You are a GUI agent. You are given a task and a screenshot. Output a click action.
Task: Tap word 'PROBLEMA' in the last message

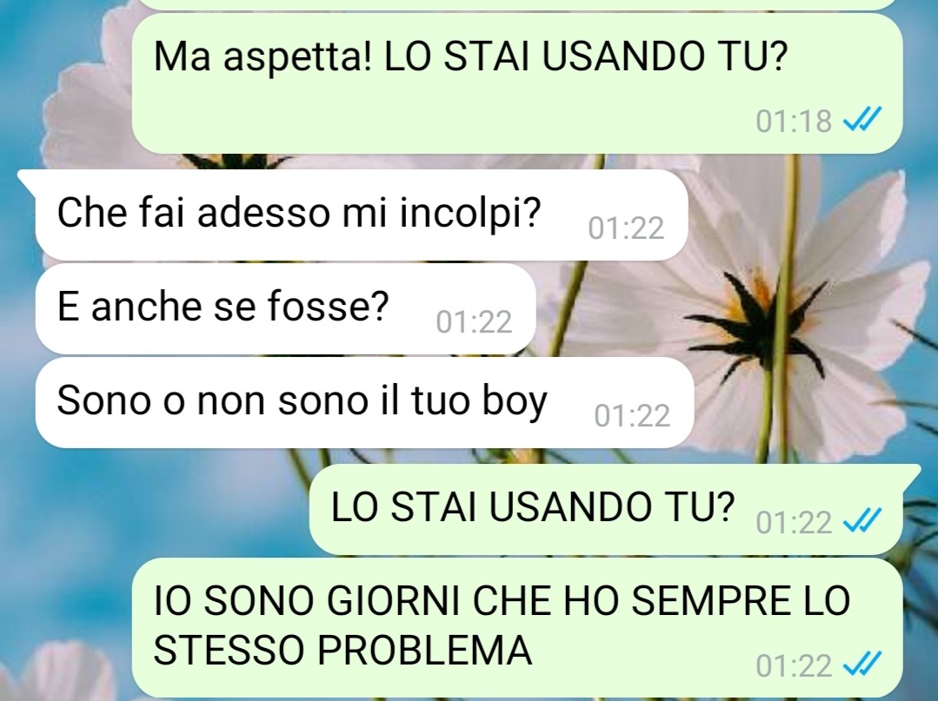pos(424,650)
